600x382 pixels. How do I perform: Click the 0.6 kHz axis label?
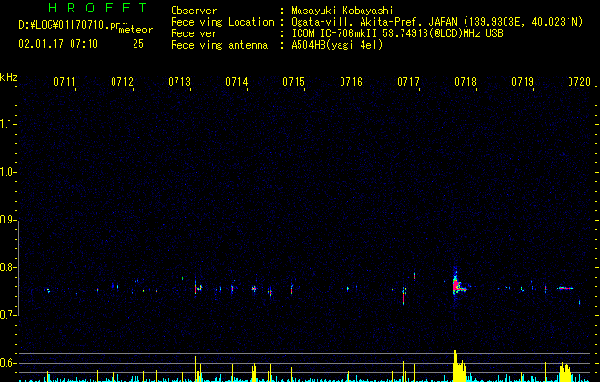(8, 363)
